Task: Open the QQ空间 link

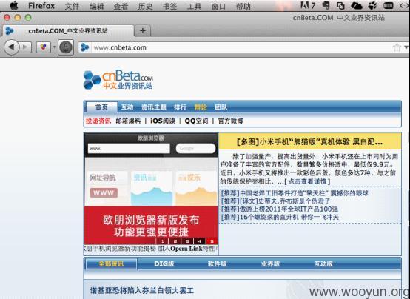Action: click(197, 121)
